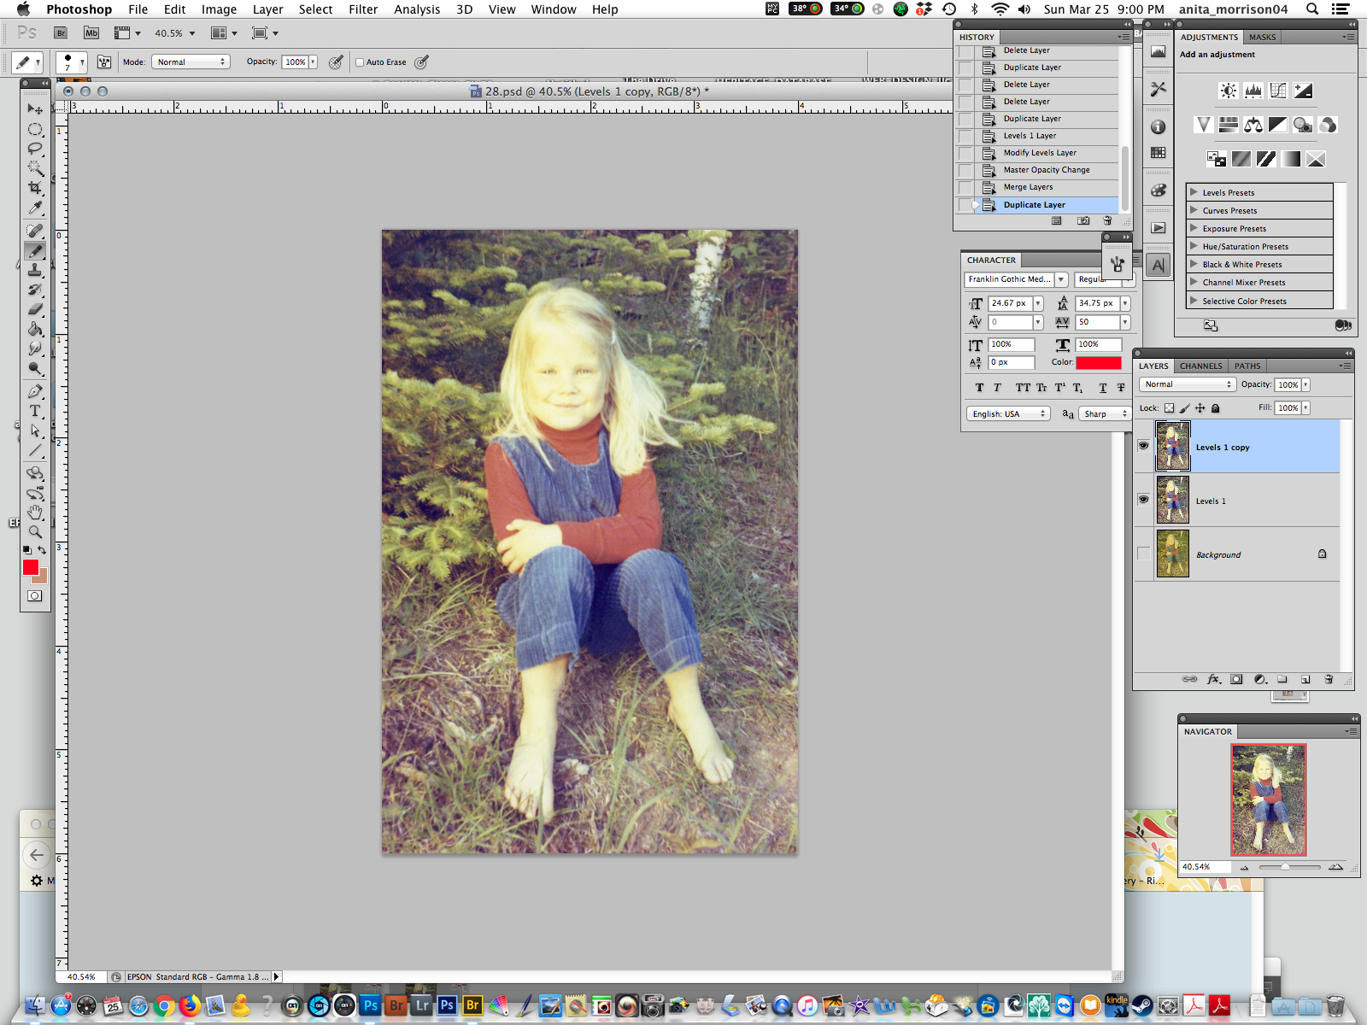Select the Horizontal Type tool
The image size is (1367, 1025).
35,411
